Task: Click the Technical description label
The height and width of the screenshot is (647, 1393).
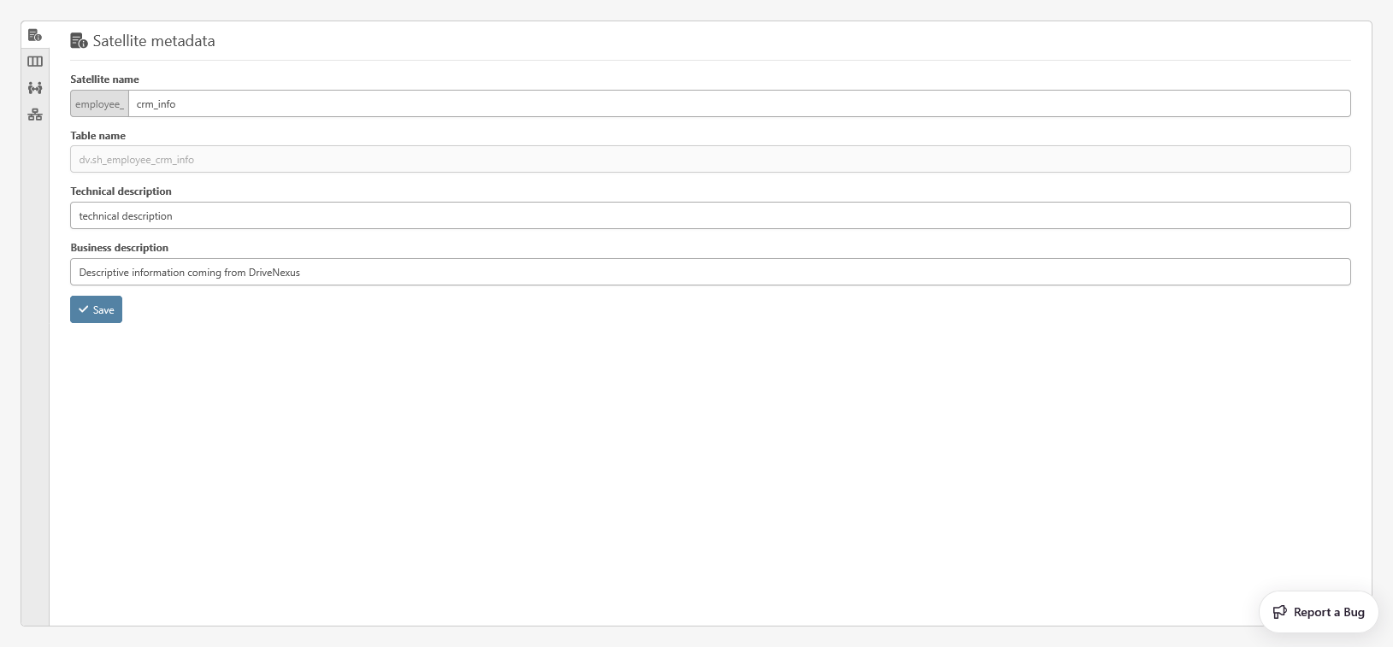Action: 121,191
